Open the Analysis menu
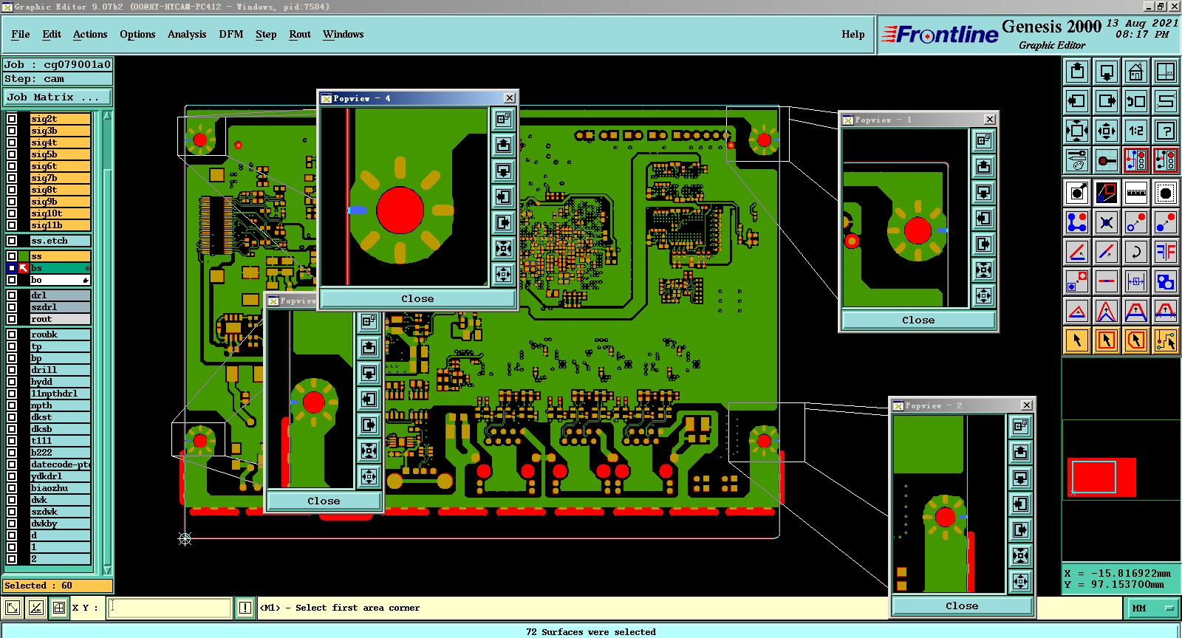Viewport: 1182px width, 638px height. (x=187, y=35)
